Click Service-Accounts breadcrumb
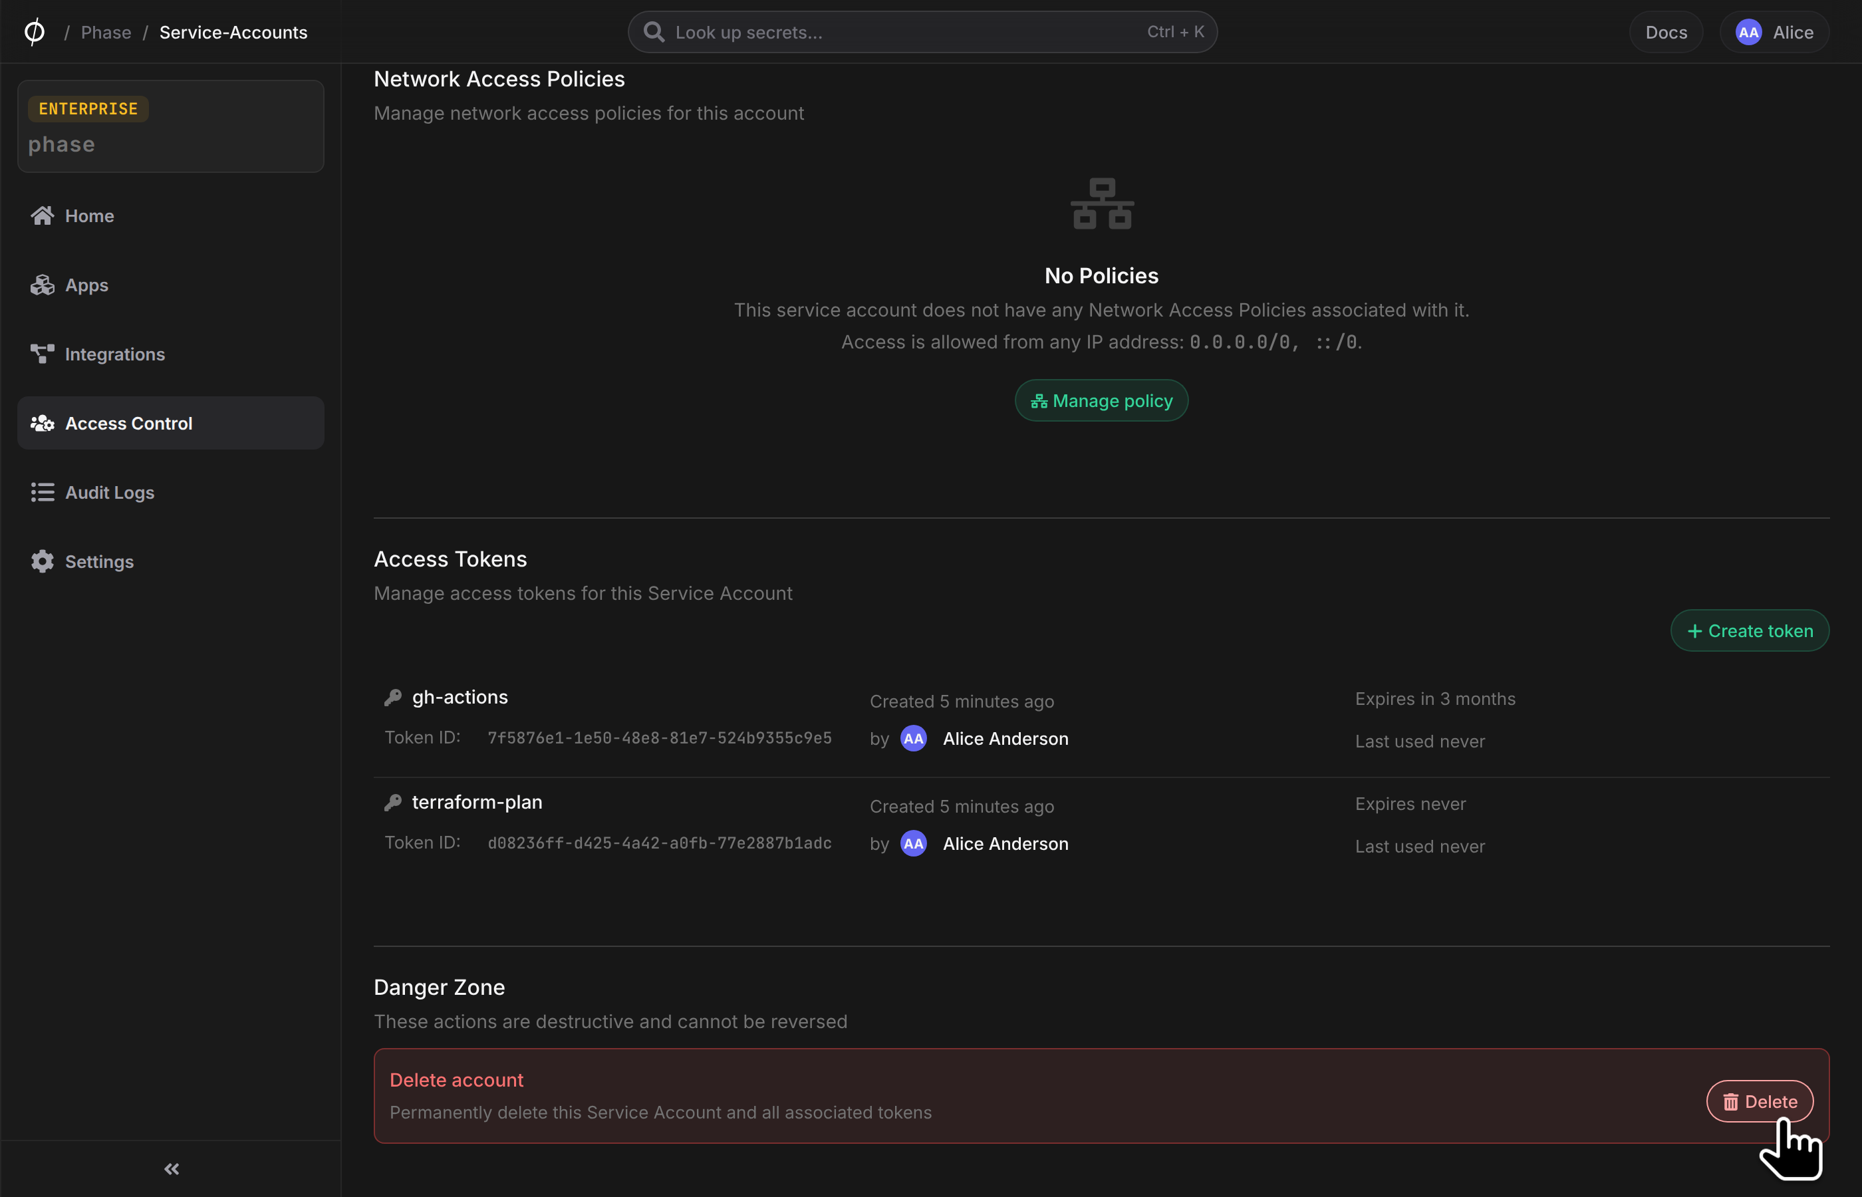1862x1197 pixels. [233, 32]
